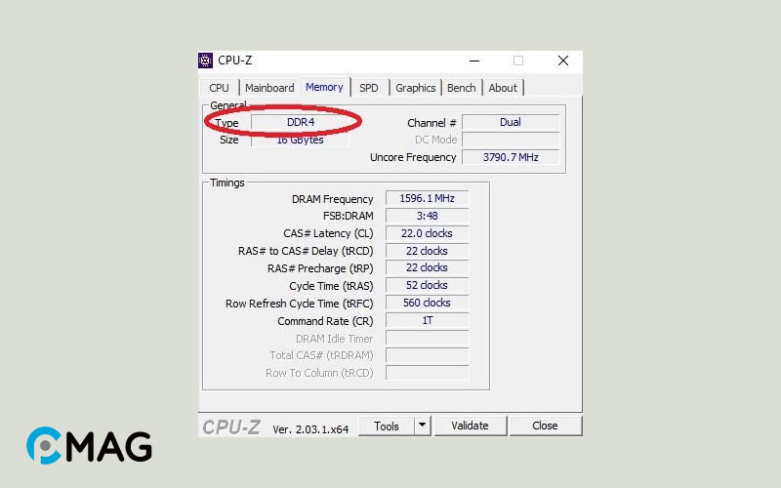
Task: Select the Memory tab
Action: [x=324, y=87]
